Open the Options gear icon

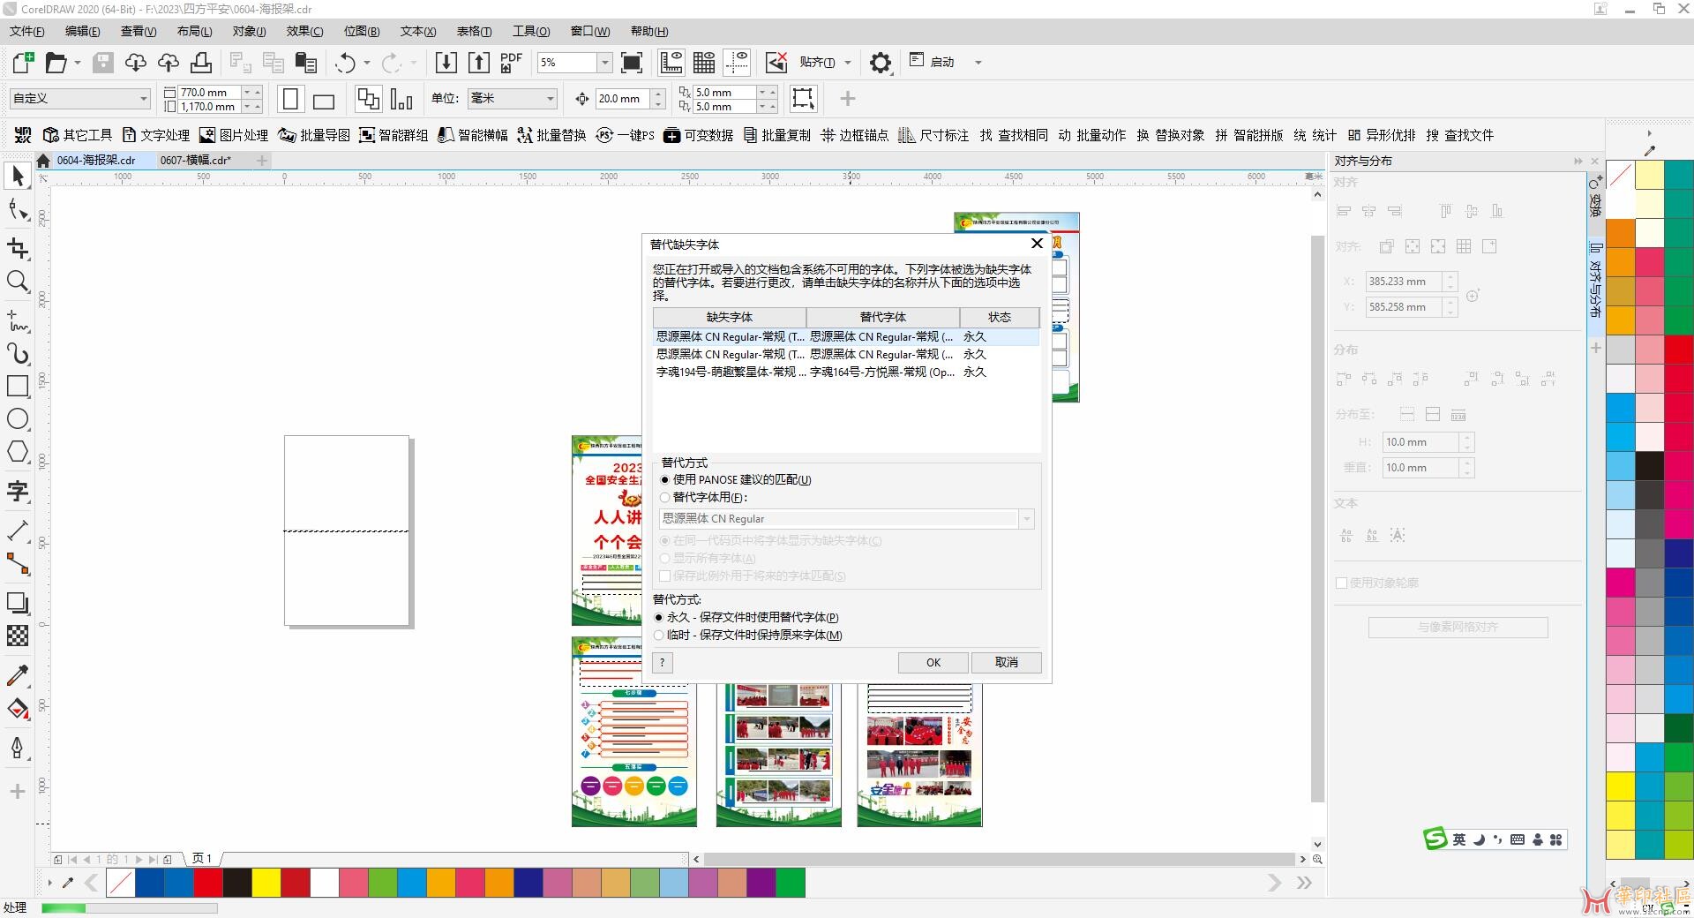click(880, 63)
